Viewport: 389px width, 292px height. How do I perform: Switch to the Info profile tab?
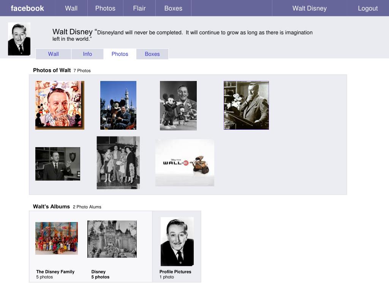[87, 54]
